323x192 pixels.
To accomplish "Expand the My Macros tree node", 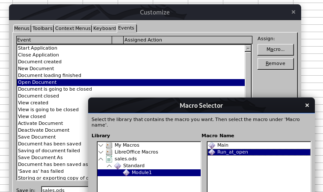I will pos(101,145).
